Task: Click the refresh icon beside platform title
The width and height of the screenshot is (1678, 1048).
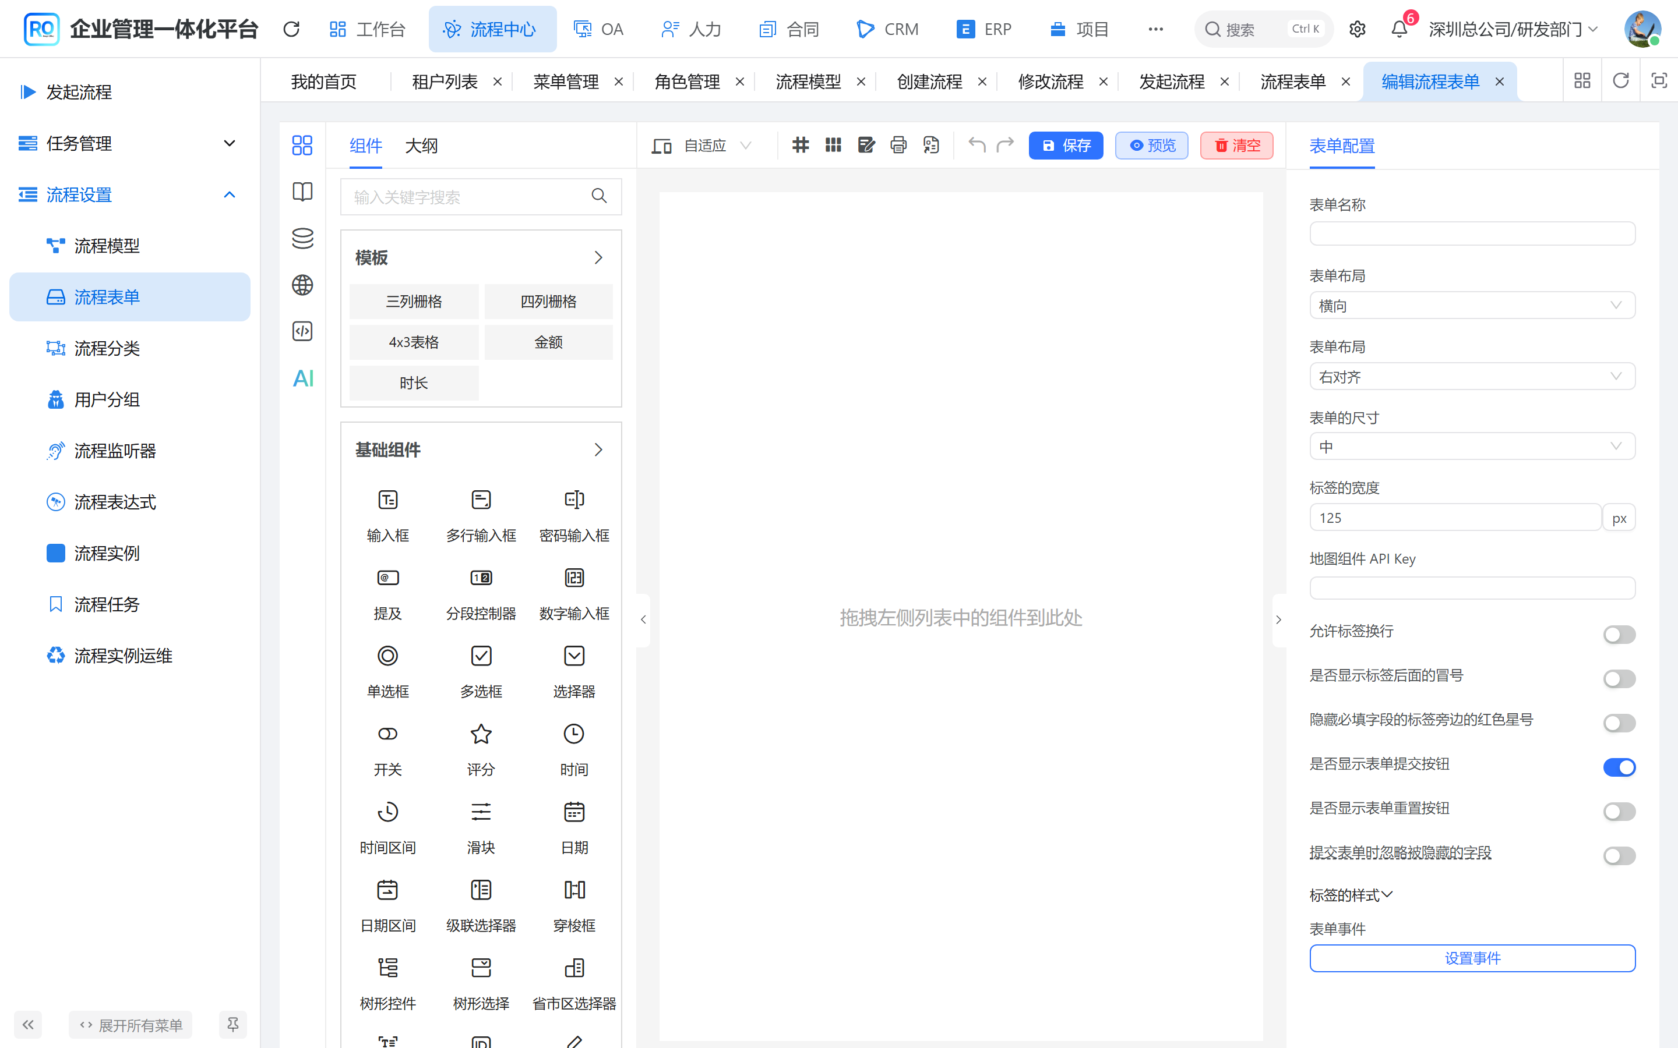Action: (x=292, y=29)
